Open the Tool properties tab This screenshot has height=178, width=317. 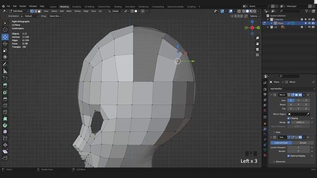click(265, 83)
